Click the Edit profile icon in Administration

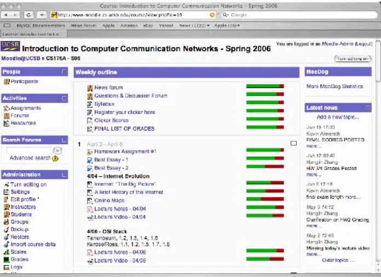(7, 199)
